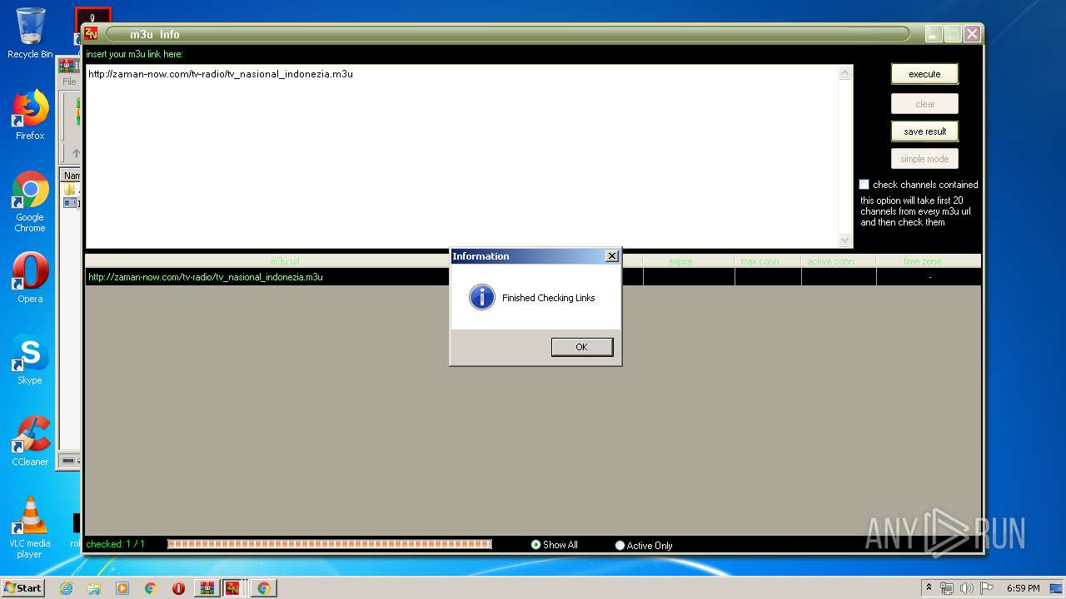Click inside the m3u link text box
This screenshot has width=1066, height=599.
click(x=462, y=156)
